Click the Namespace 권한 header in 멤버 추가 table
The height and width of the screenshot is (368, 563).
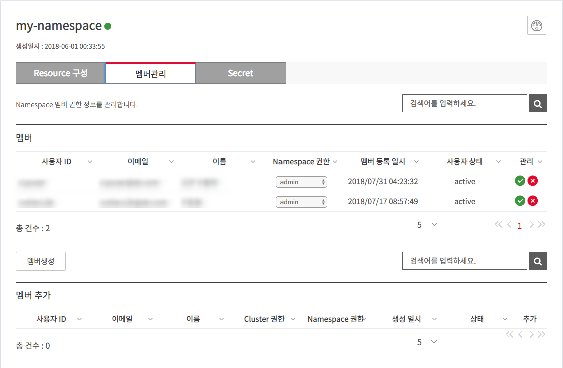(x=336, y=319)
